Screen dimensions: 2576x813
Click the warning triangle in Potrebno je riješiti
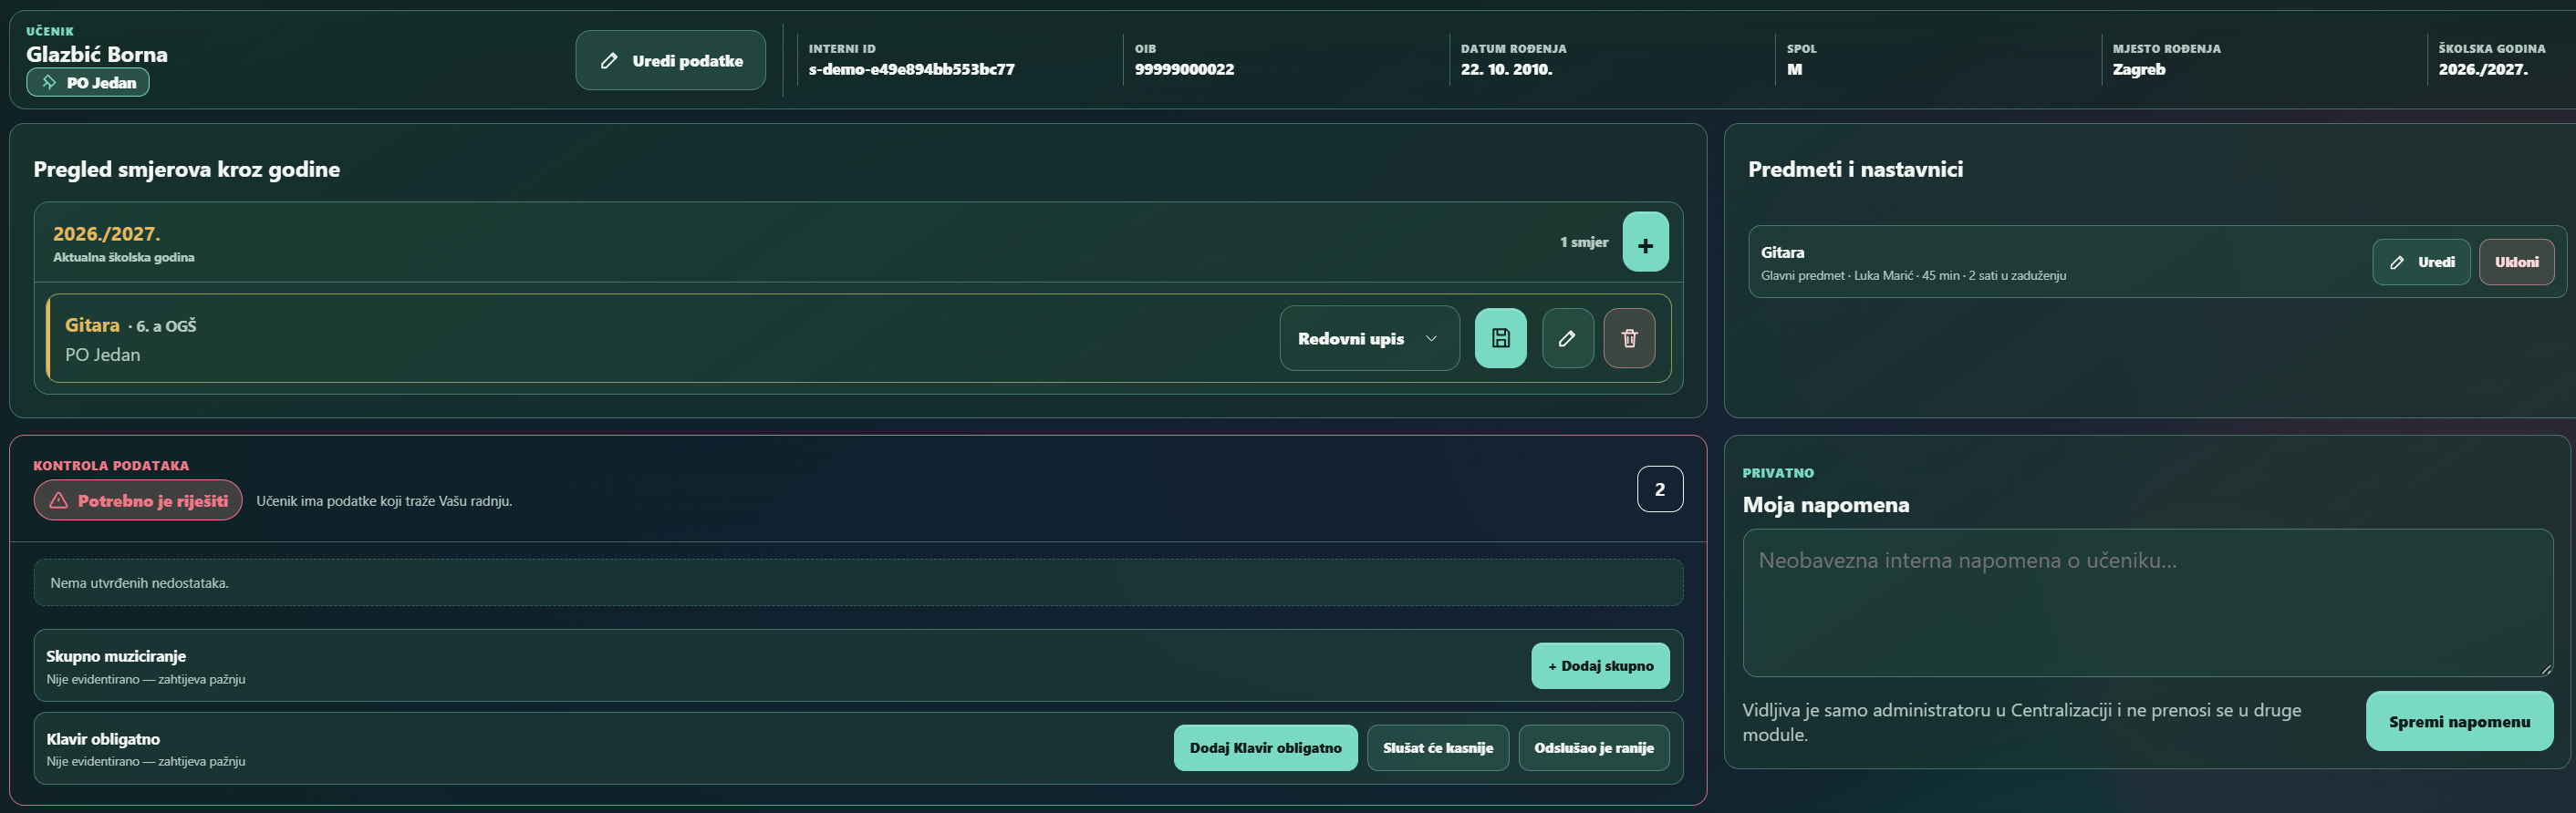[59, 500]
